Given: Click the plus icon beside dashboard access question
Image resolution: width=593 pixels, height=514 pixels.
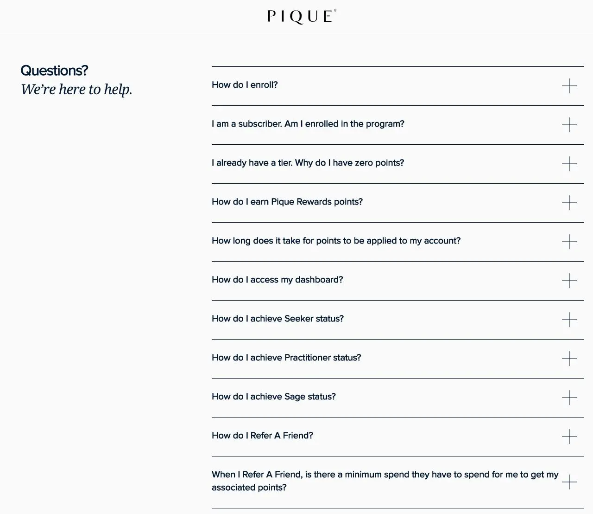Looking at the screenshot, I should coord(569,281).
